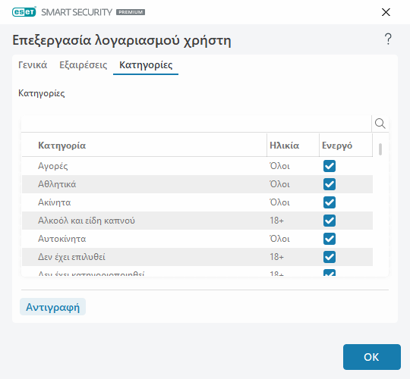Click the 18+ age for Αλκοόλ row
The image size is (410, 379).
coord(276,221)
